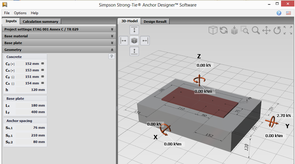The width and height of the screenshot is (295, 164).
Task: Expand the Project settings section
Action: [59, 29]
